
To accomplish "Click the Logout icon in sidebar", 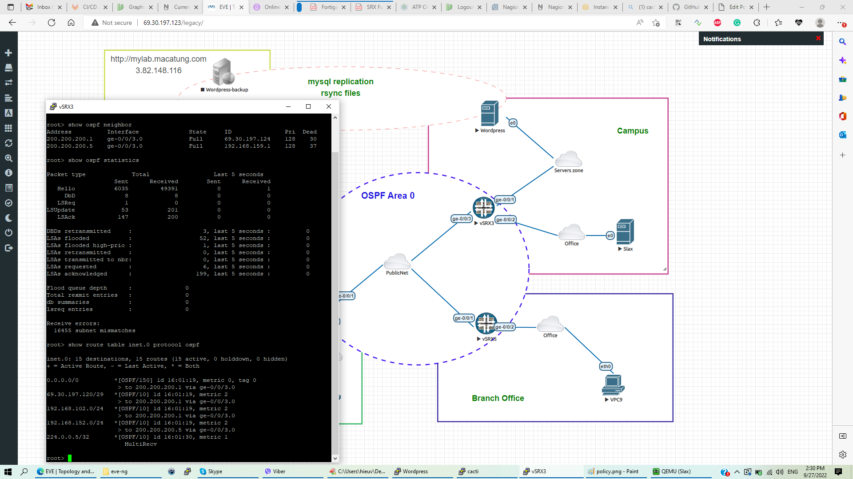I will pyautogui.click(x=8, y=248).
